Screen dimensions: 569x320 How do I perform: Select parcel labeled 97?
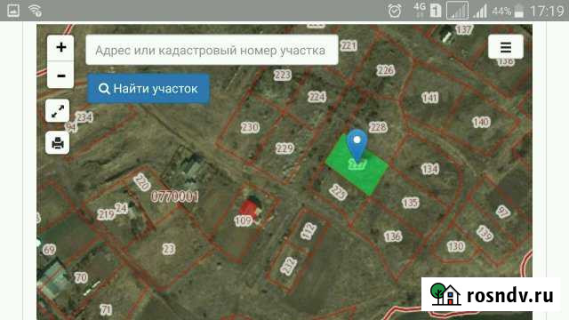click(x=503, y=212)
